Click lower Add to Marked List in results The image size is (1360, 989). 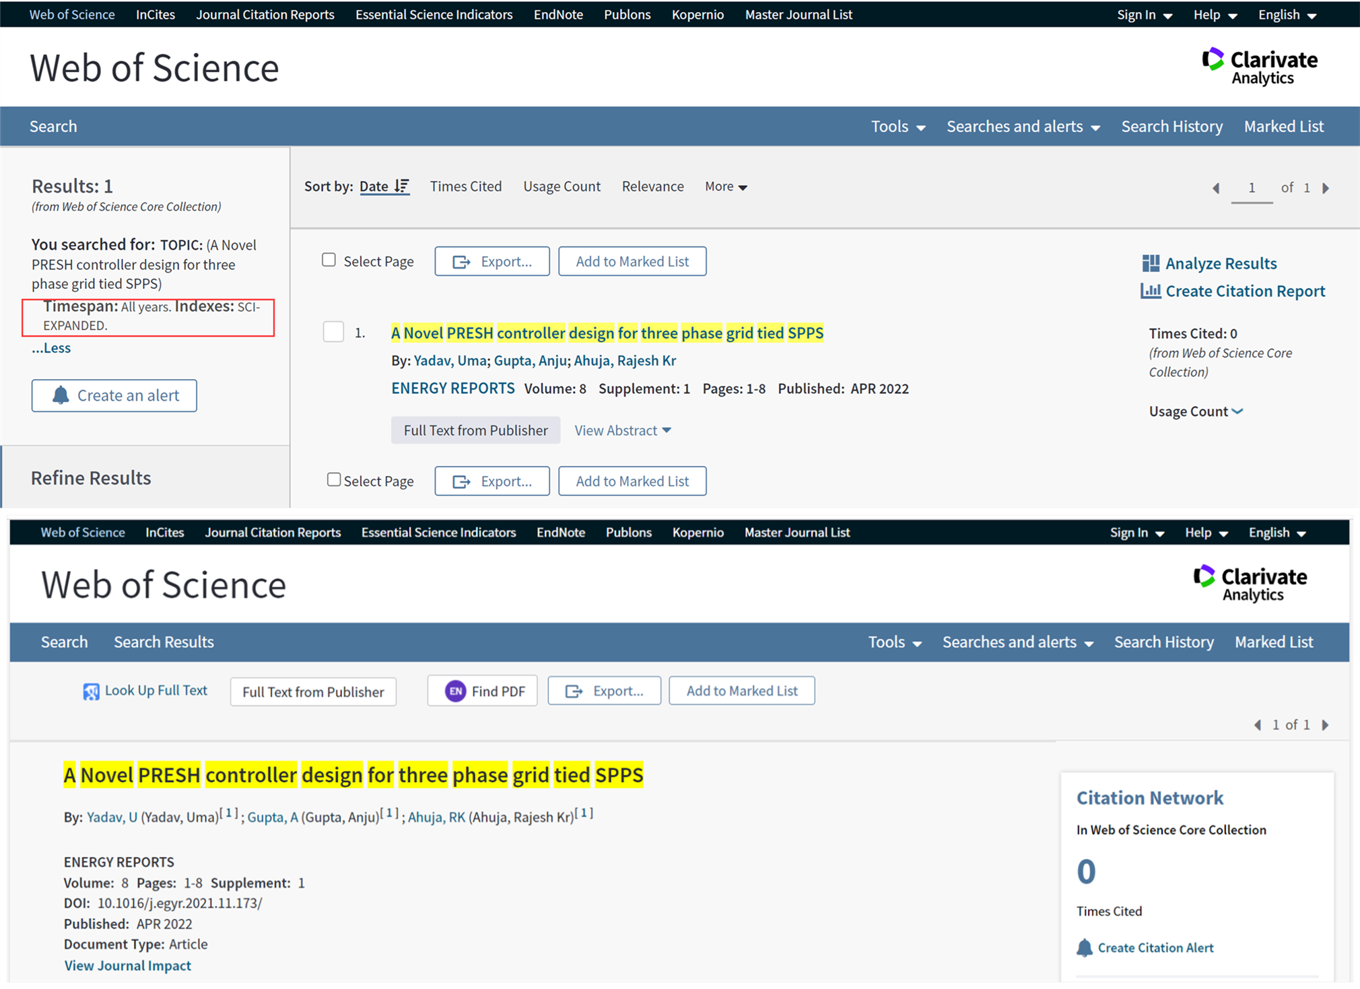click(x=632, y=481)
